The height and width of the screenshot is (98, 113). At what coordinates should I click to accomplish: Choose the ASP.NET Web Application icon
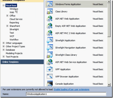[x=50, y=19]
